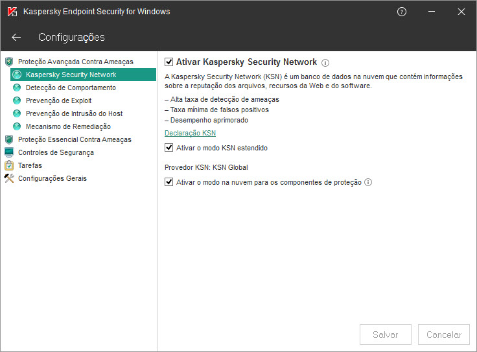Open Prevenção de Exploit settings

pyautogui.click(x=58, y=100)
